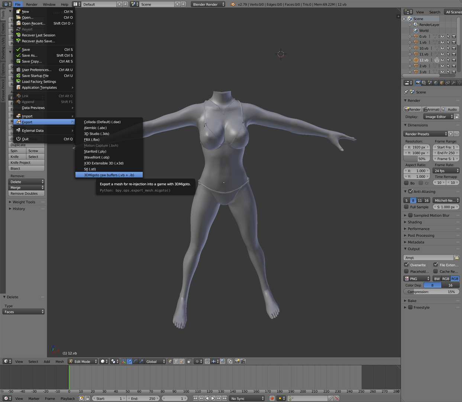Toggle renderability camera of 10.vb object

[x=454, y=48]
